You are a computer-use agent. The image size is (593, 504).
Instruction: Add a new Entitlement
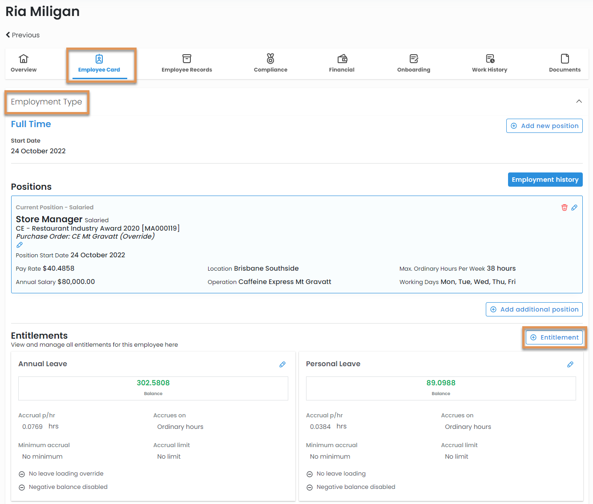pos(554,337)
